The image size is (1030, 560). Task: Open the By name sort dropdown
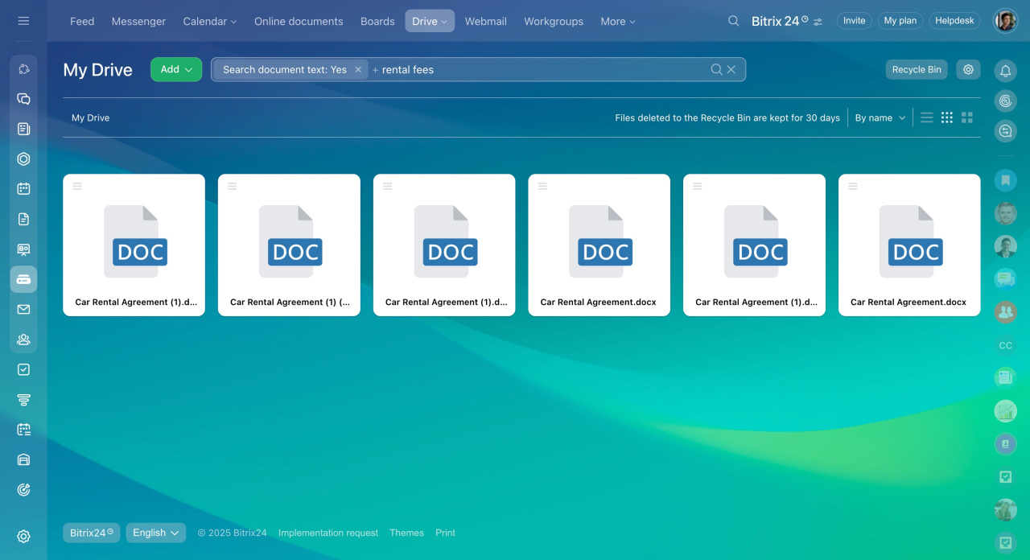(x=880, y=118)
